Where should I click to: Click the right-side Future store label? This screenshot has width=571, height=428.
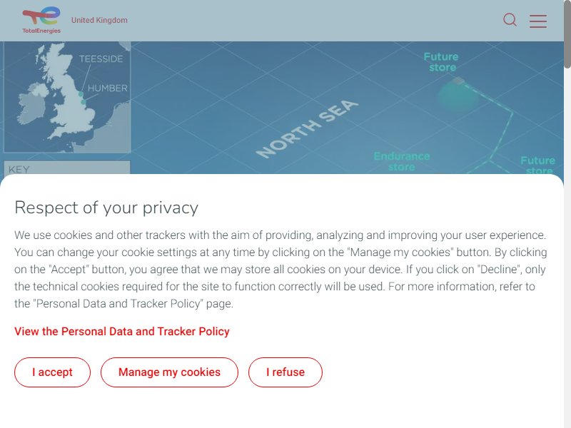537,165
